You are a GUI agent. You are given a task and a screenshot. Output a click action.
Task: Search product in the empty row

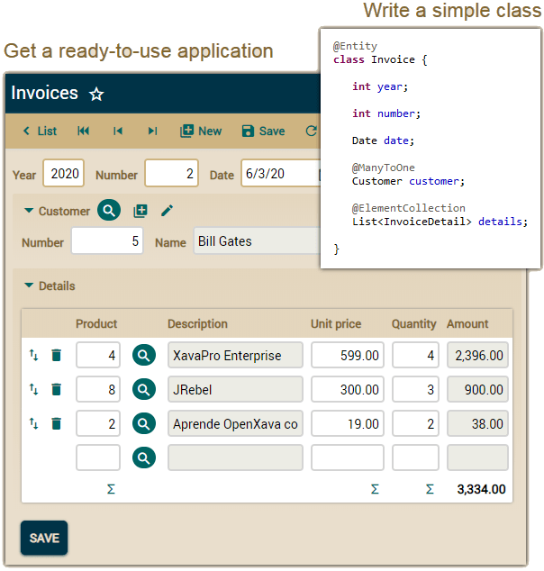point(144,458)
